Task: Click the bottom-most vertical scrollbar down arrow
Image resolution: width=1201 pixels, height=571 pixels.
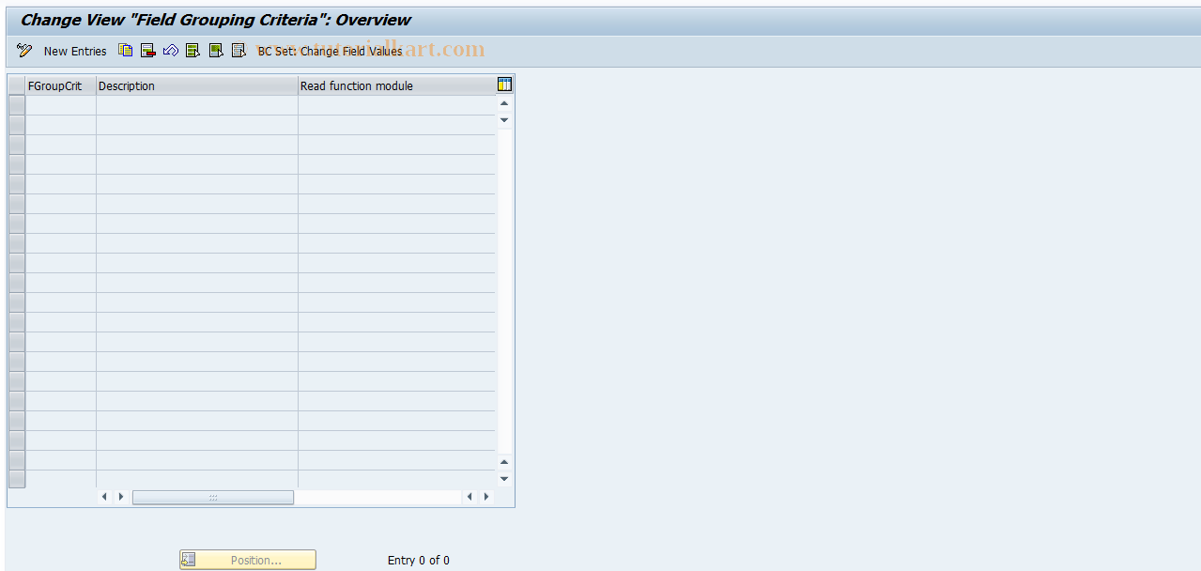Action: [x=504, y=479]
